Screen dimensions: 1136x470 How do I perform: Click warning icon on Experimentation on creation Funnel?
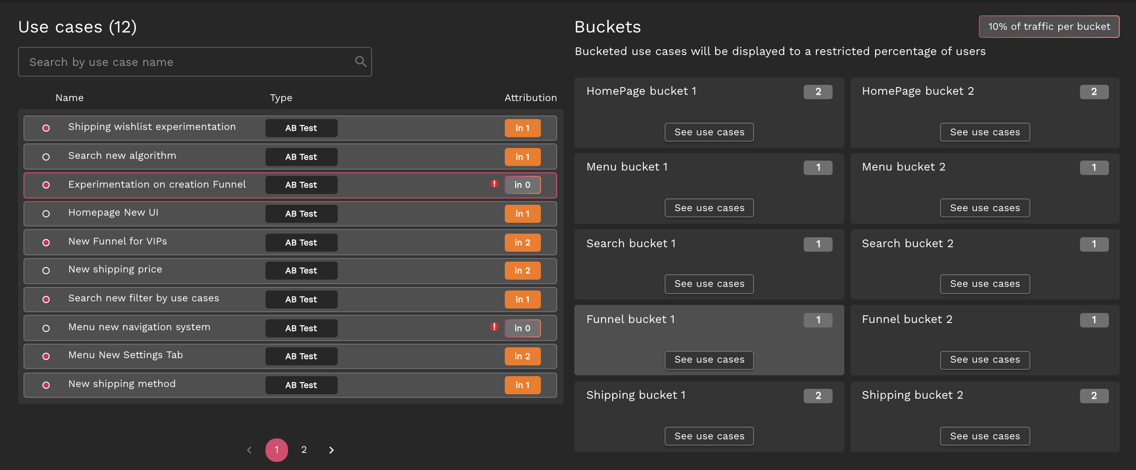pos(494,184)
